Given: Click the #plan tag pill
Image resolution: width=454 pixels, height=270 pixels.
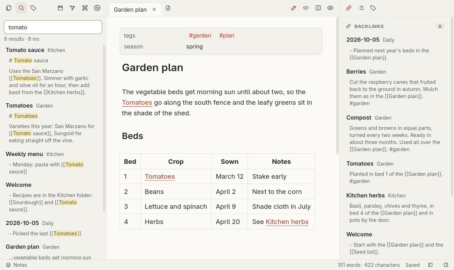Looking at the screenshot, I should coord(227,35).
